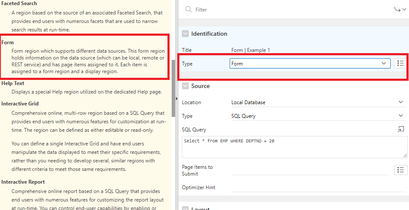409x210 pixels.
Task: Open the Go to Group arrow menu
Action: point(400,9)
